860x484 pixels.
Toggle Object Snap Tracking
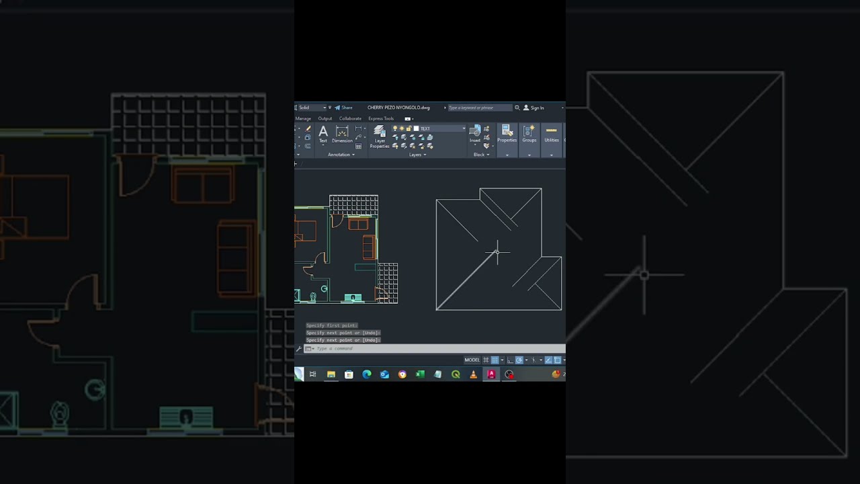[548, 360]
